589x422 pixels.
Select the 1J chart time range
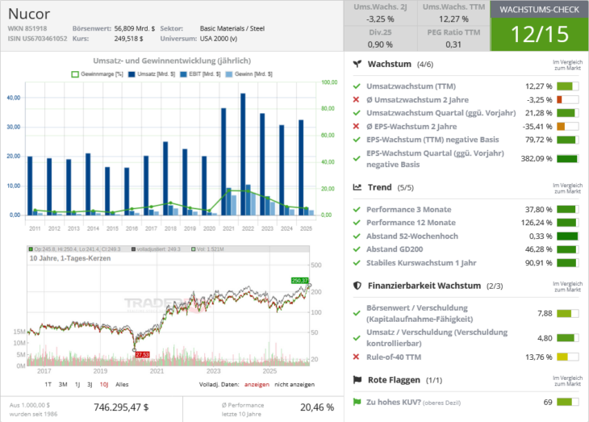coord(77,384)
